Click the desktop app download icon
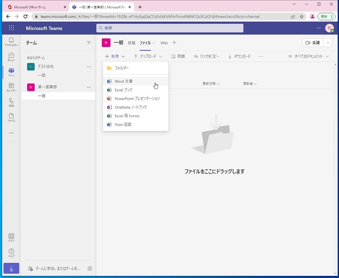This screenshot has height=278, width=339. click(11, 269)
